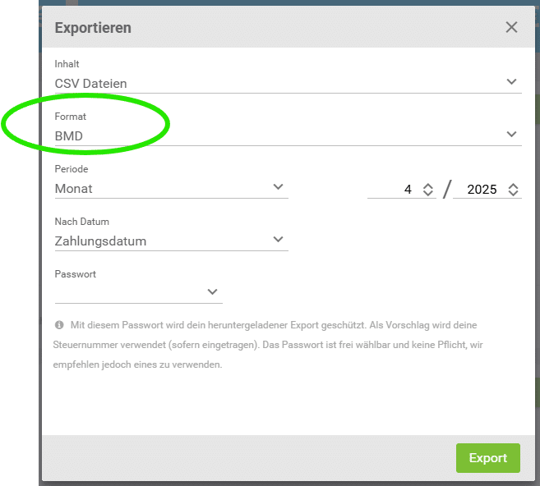Image resolution: width=540 pixels, height=486 pixels.
Task: Expand the Inhalt chevron arrow
Action: coord(511,82)
